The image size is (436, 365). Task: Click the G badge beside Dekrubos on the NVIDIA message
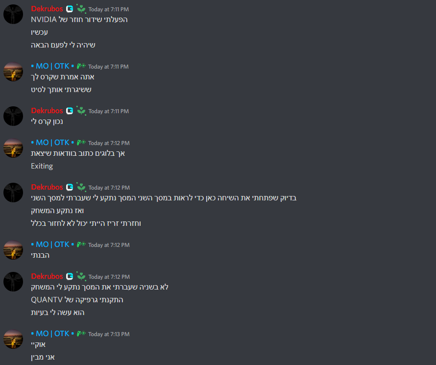[70, 9]
